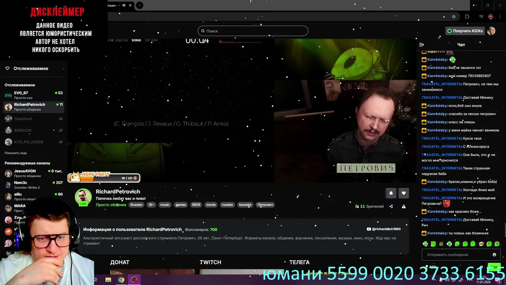Click the chat message 'Такая страшная надувная баба'

point(456,171)
